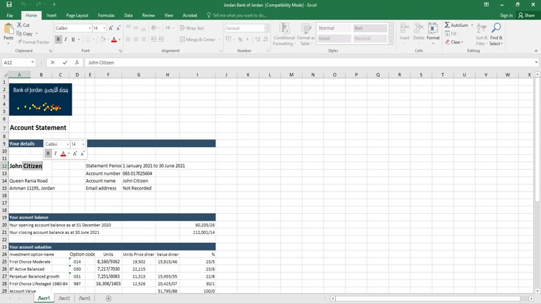Image resolution: width=541 pixels, height=304 pixels.
Task: Select cell 'Queen Rania Road'
Action: (29, 180)
